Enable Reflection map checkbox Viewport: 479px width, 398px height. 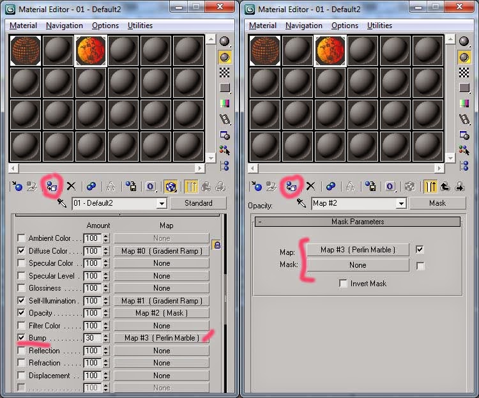point(21,350)
